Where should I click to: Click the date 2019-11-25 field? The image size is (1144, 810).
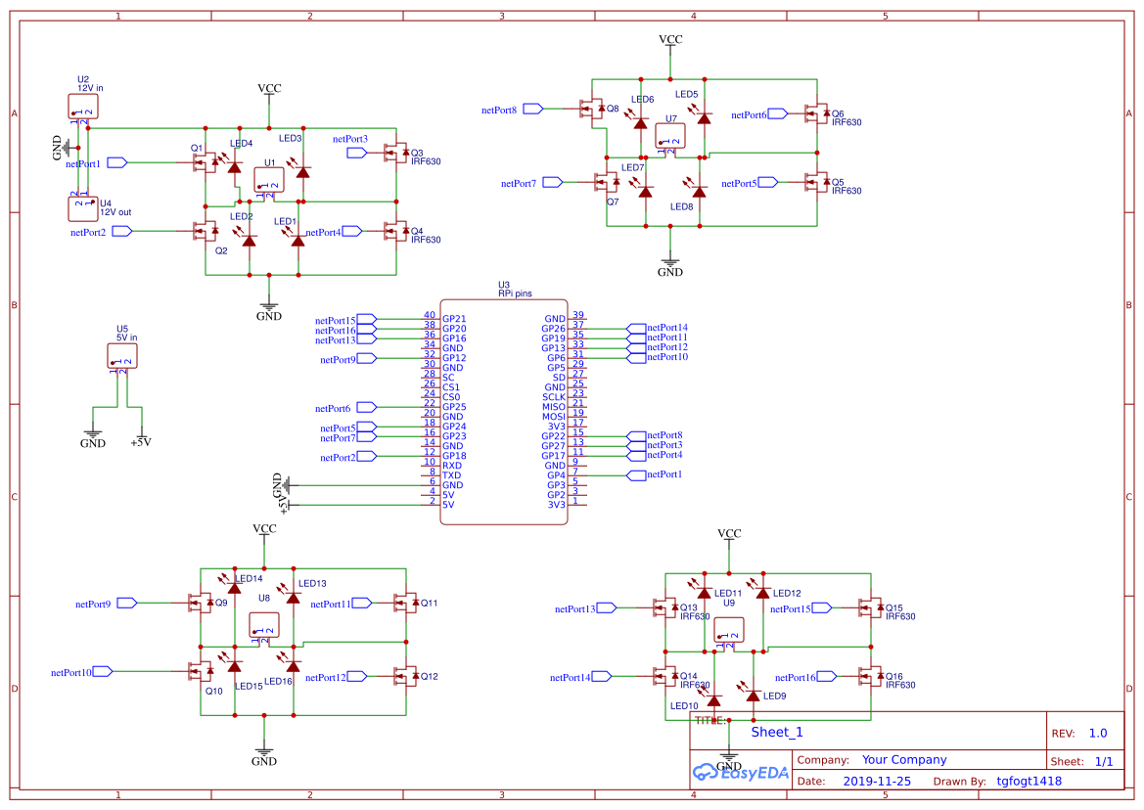[x=878, y=780]
